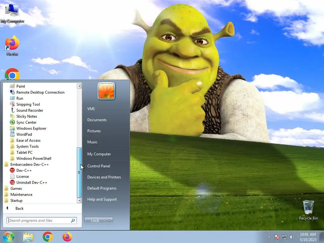
Task: Click the Lock button
Action: [95, 220]
